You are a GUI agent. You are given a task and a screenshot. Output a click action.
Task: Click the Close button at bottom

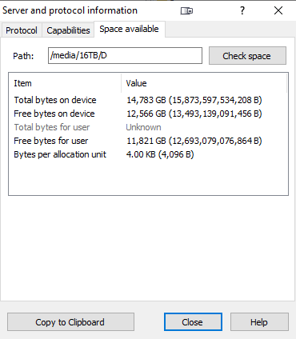click(193, 322)
